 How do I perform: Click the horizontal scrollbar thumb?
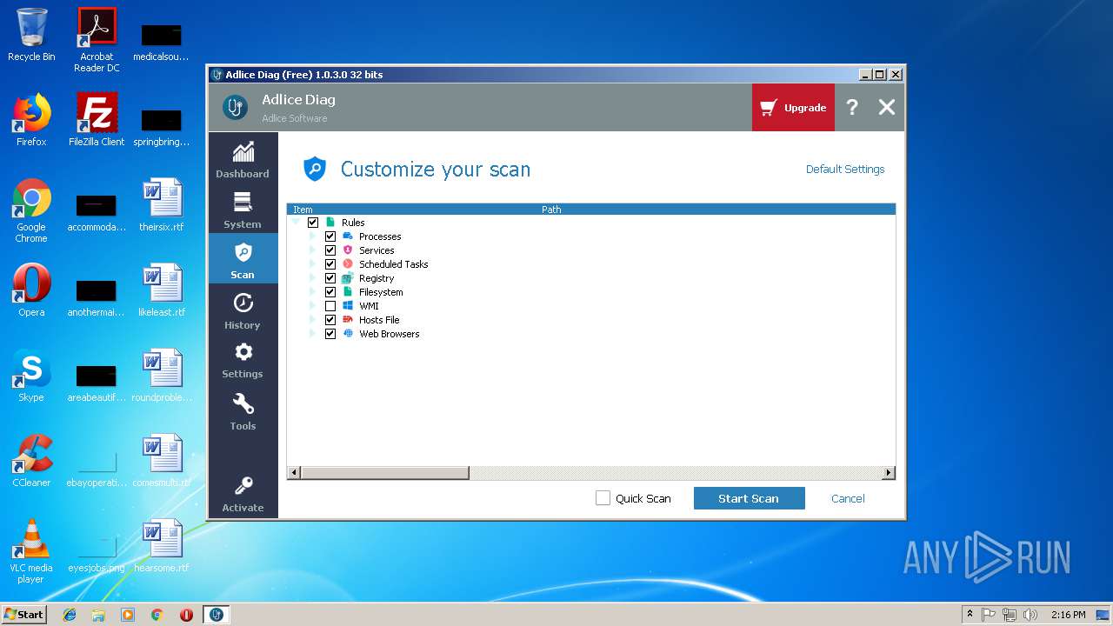pos(384,473)
